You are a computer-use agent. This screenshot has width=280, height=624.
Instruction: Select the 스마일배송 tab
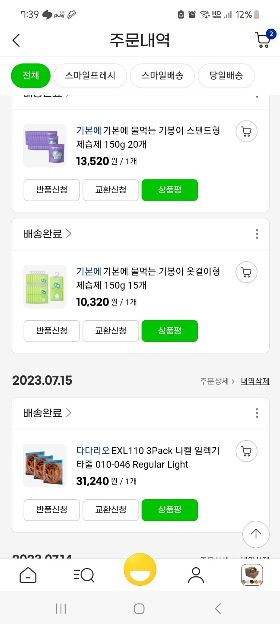point(162,75)
